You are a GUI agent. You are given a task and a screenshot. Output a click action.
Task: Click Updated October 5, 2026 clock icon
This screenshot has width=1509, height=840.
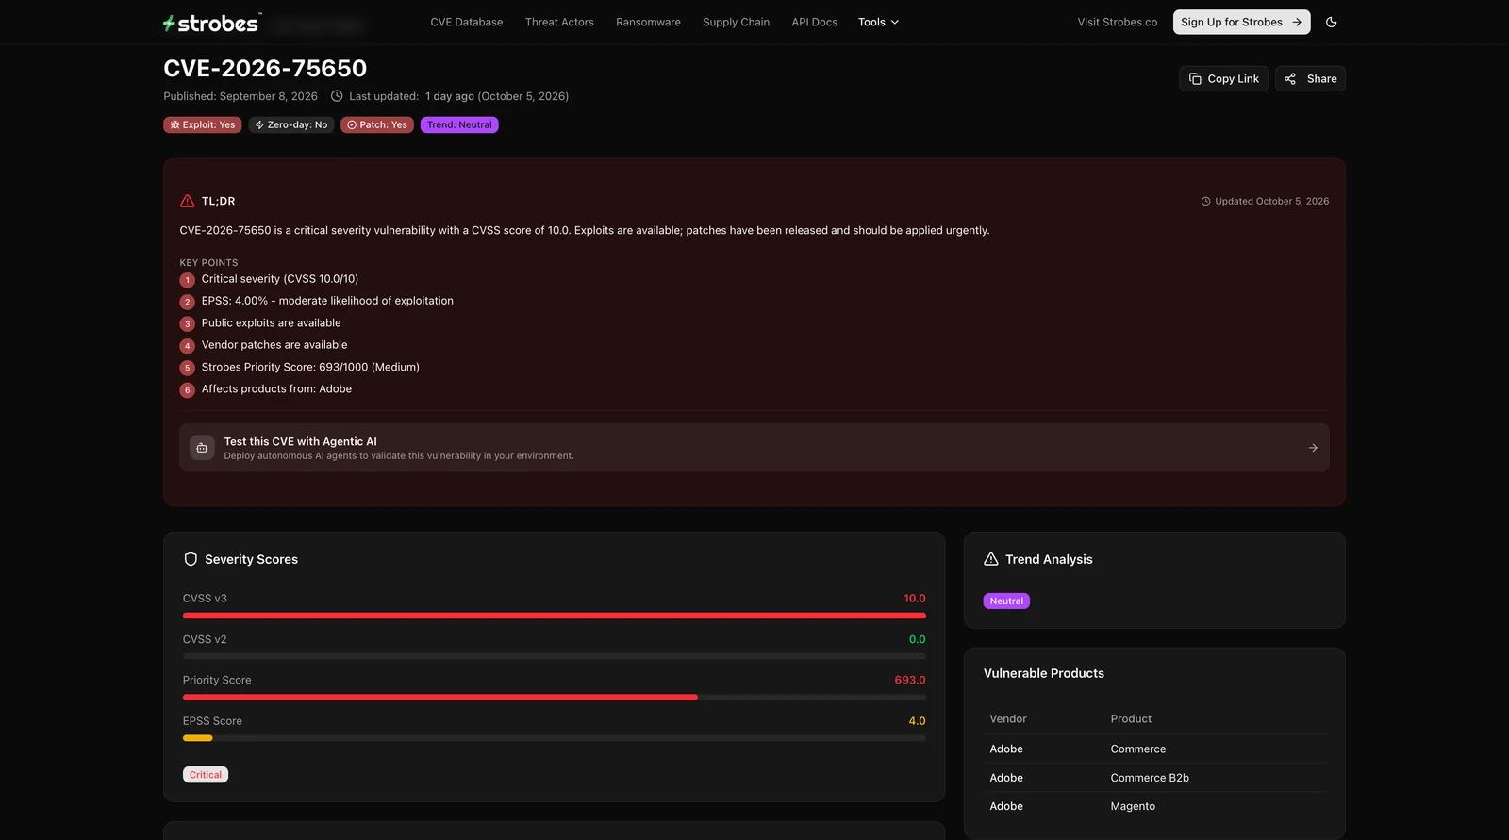point(1205,201)
